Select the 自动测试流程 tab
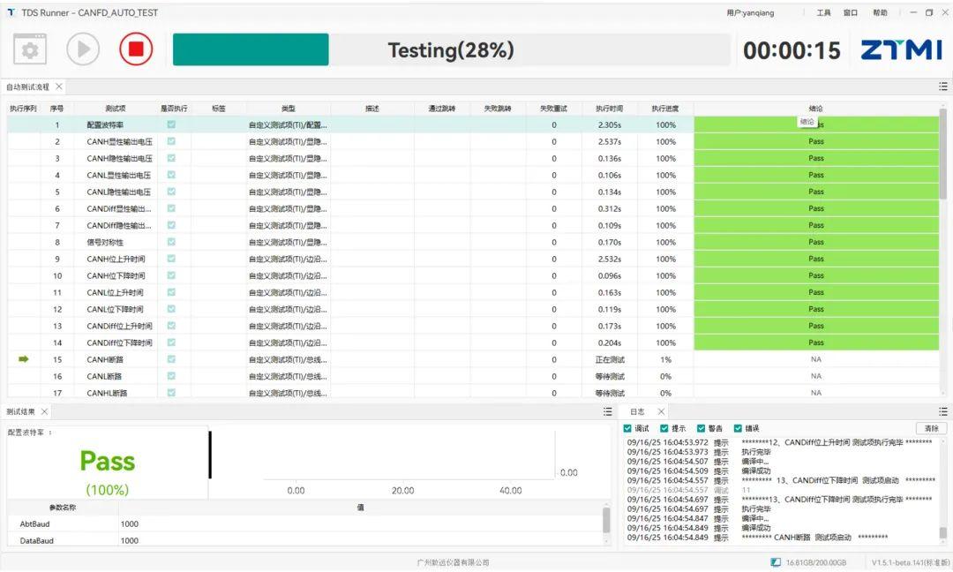Viewport: 953px width, 572px height. [x=28, y=87]
